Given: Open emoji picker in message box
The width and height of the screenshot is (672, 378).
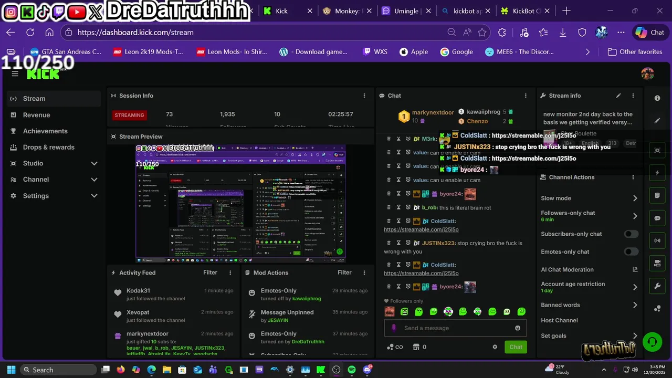Looking at the screenshot, I should 518,328.
